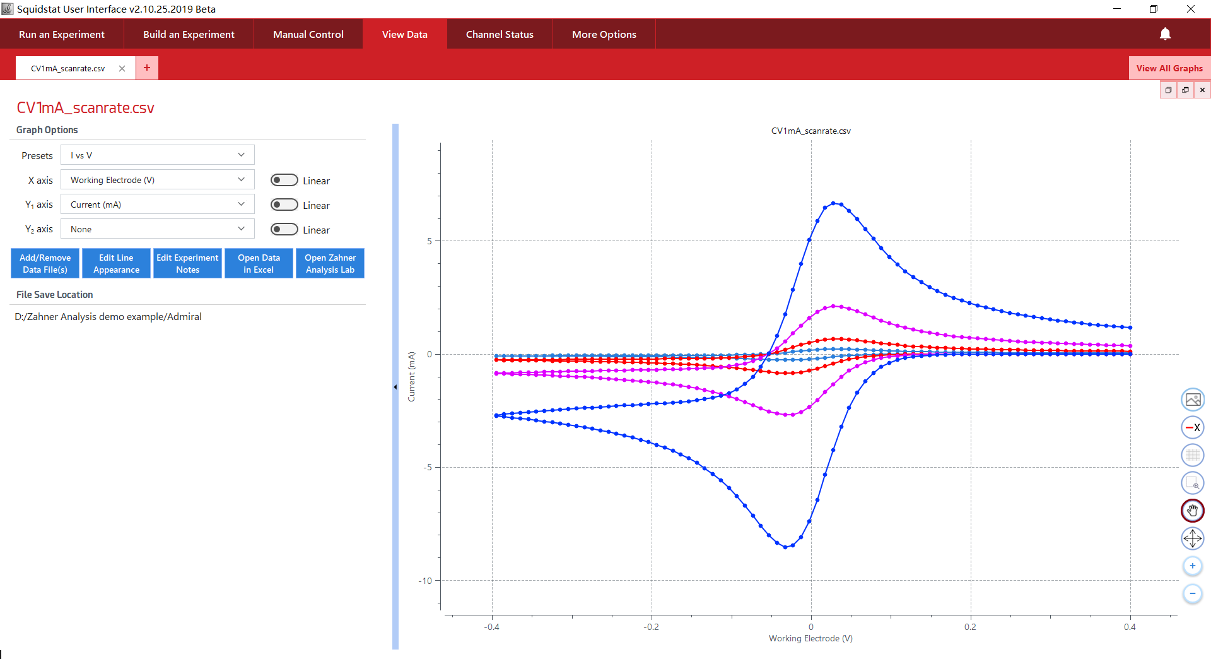Expand the X axis Working Electrode dropdown
The height and width of the screenshot is (659, 1211).
click(x=157, y=180)
